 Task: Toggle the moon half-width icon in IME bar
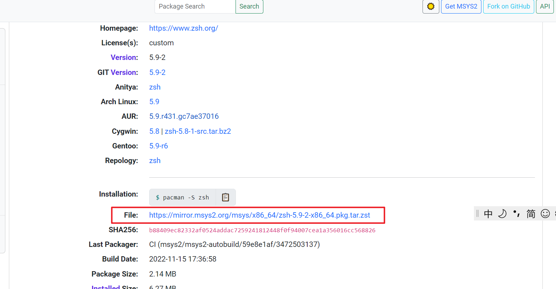click(x=502, y=214)
